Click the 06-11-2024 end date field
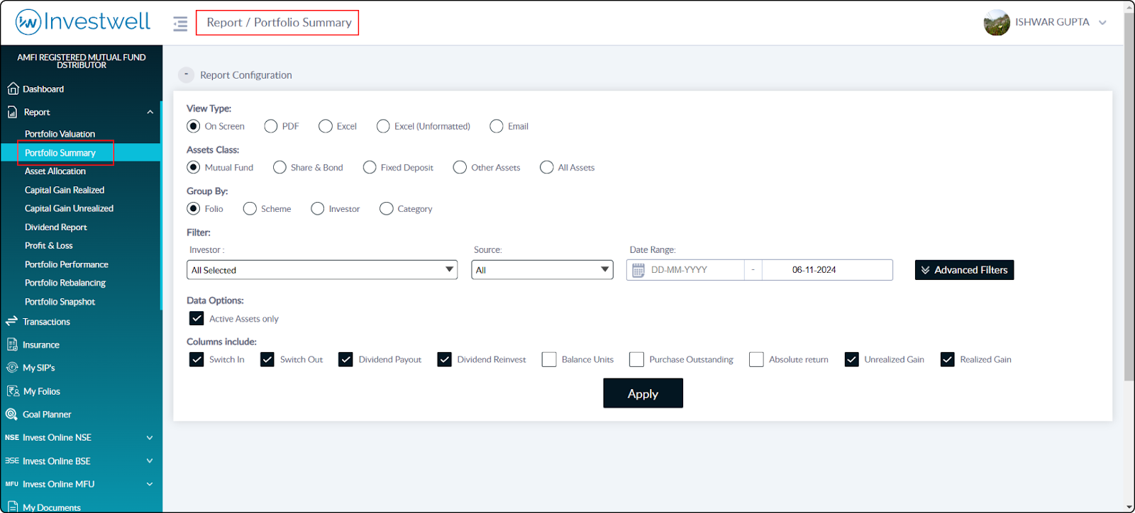 click(827, 270)
